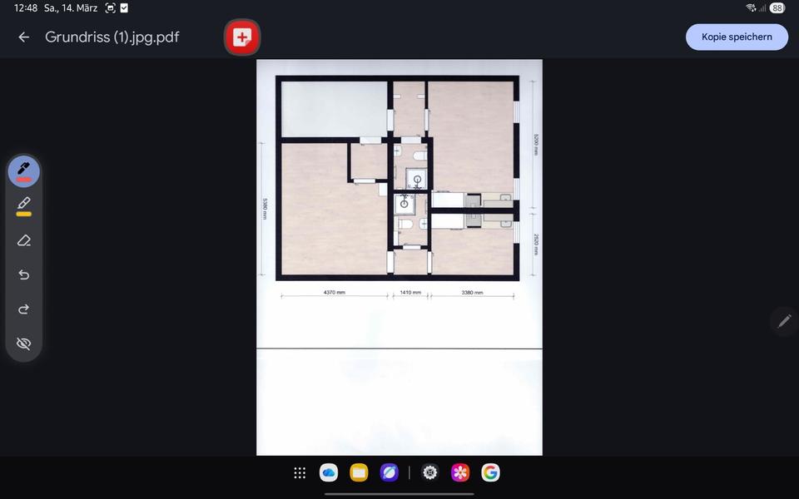799x499 pixels.
Task: Click Kopie speichern button
Action: point(736,37)
